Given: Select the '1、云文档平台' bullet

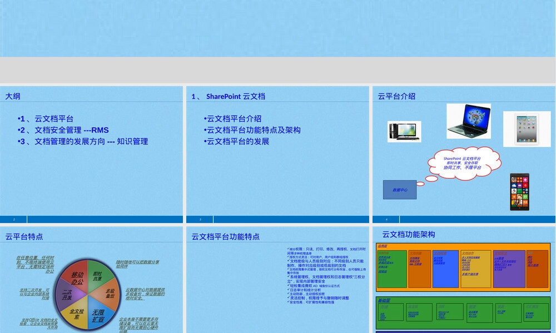Looking at the screenshot, I should coord(46,119).
